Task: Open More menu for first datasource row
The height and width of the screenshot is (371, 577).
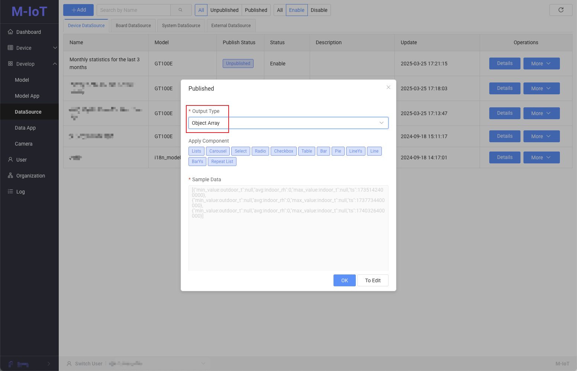Action: pos(541,64)
